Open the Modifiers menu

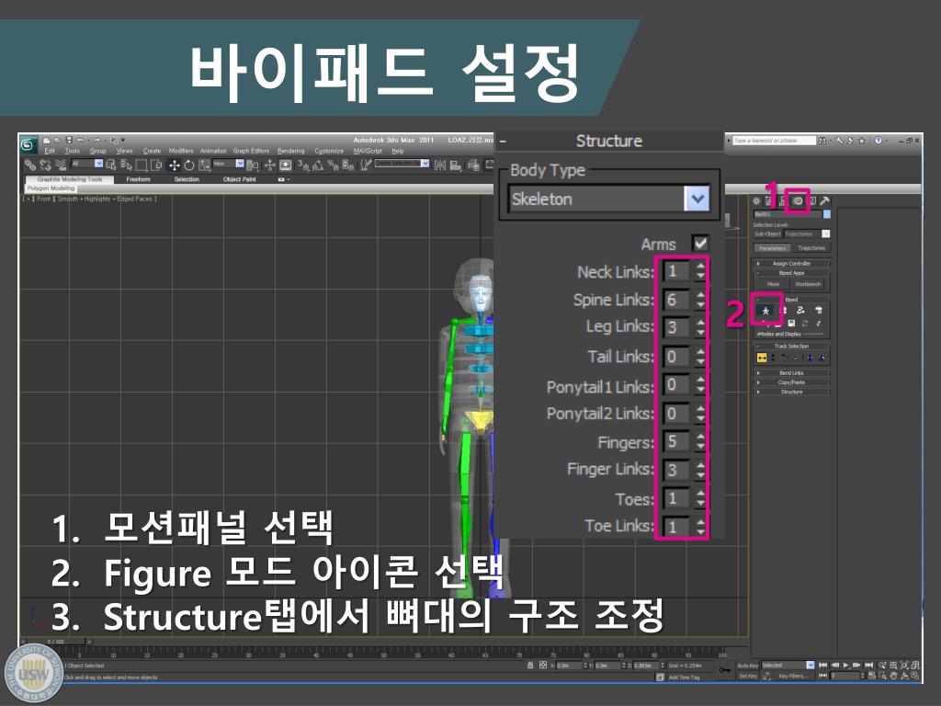(181, 152)
